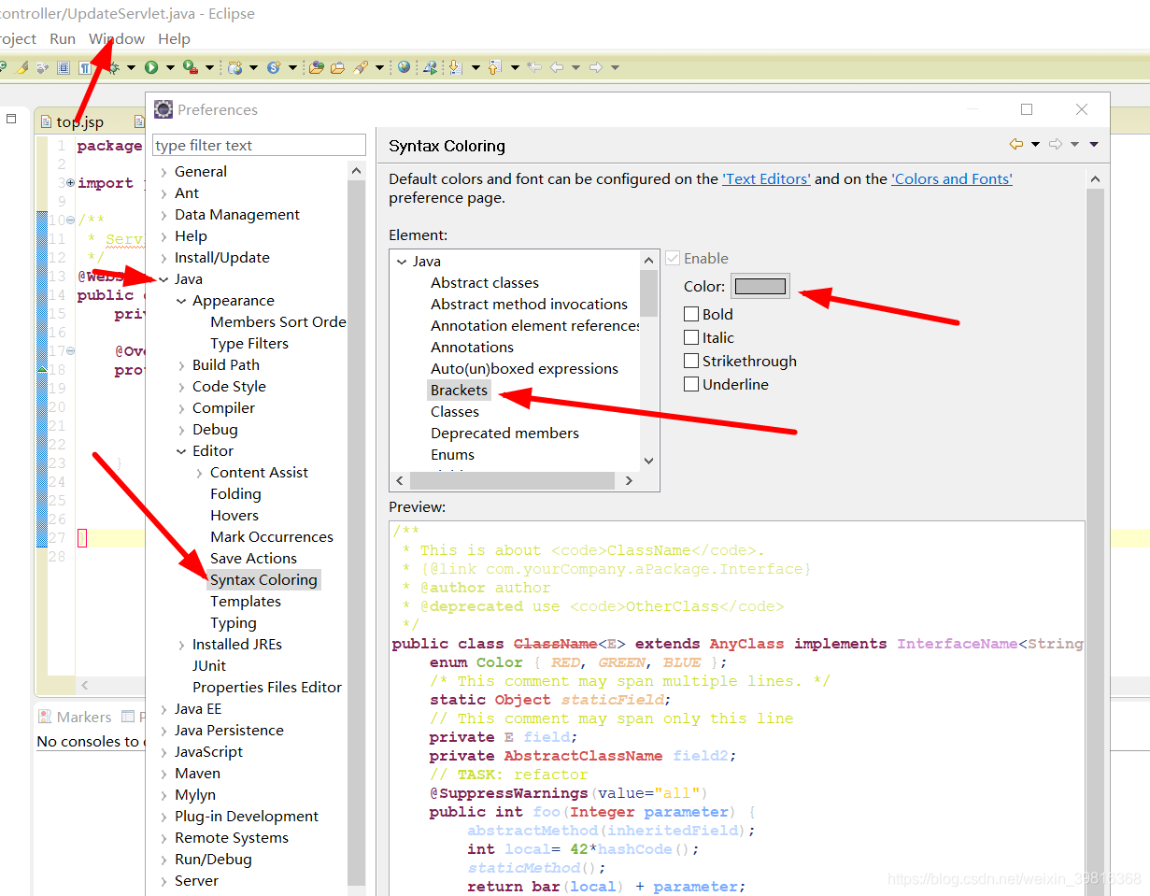The width and height of the screenshot is (1150, 896).
Task: Click the type filter text field
Action: tap(260, 145)
